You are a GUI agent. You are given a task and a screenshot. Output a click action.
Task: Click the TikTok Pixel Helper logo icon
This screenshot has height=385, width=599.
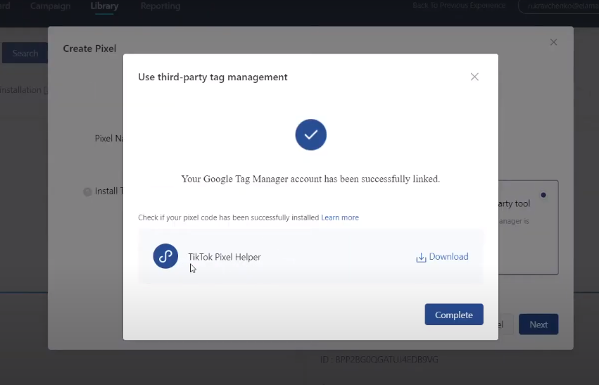(x=165, y=256)
